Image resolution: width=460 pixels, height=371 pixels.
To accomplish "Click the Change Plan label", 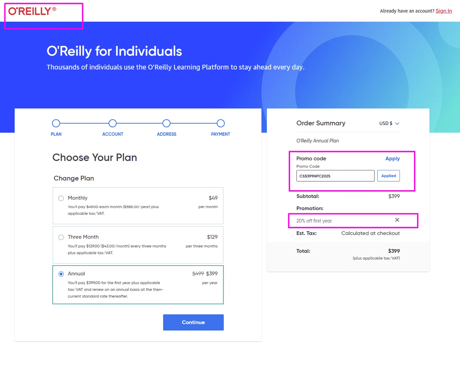I will 74,178.
